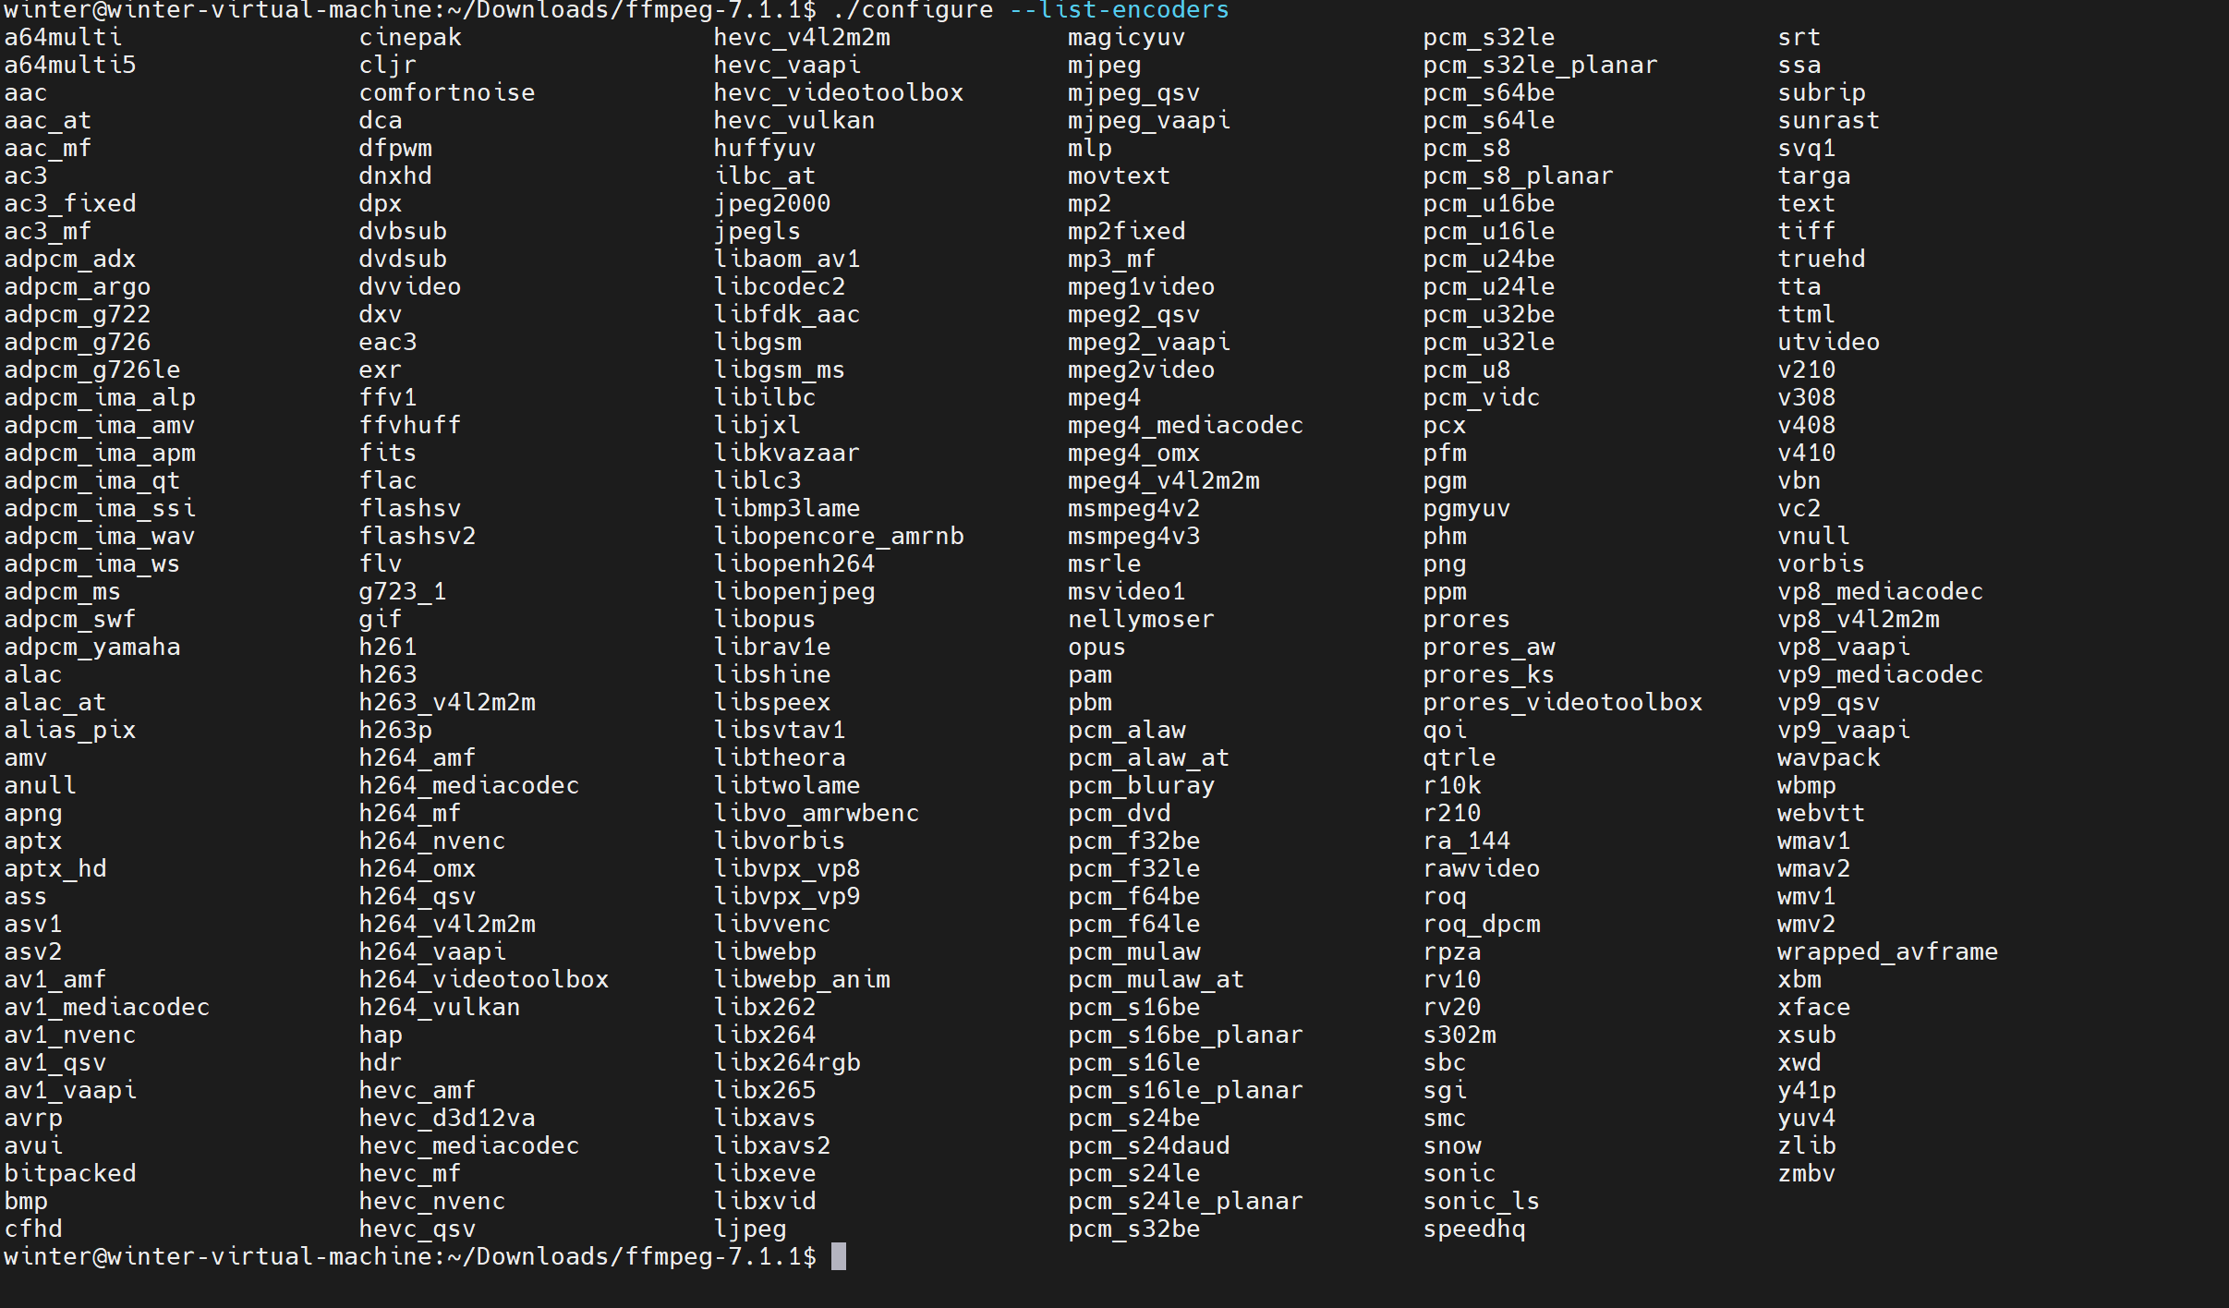Click the magicyuv encoder entry
Image resolution: width=2229 pixels, height=1308 pixels.
click(1126, 38)
